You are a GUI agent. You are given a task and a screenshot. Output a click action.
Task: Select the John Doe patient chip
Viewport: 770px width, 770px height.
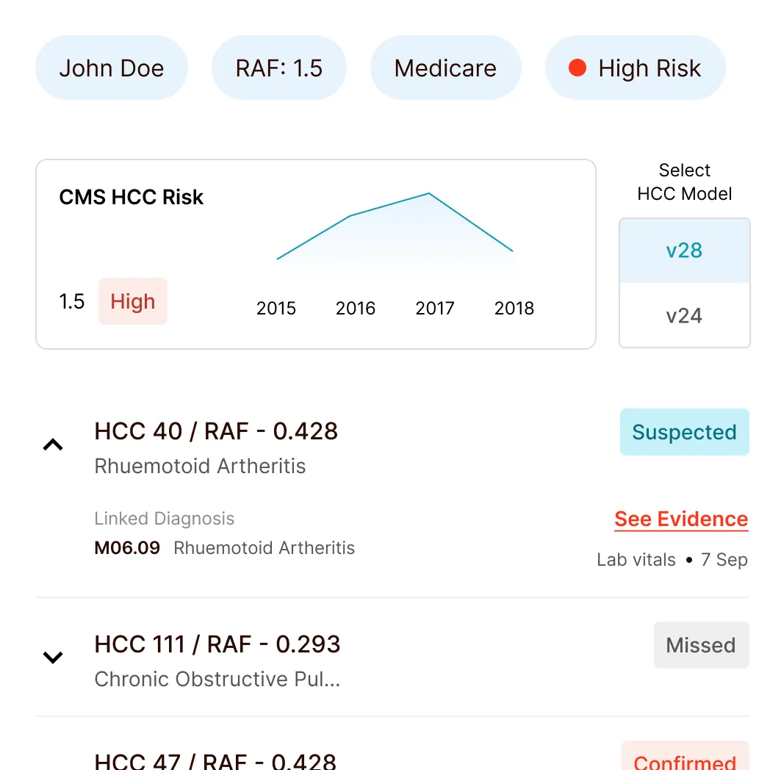click(x=112, y=68)
